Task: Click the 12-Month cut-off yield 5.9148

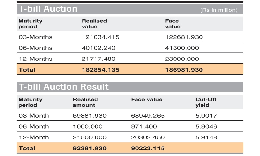Action: [x=206, y=137]
